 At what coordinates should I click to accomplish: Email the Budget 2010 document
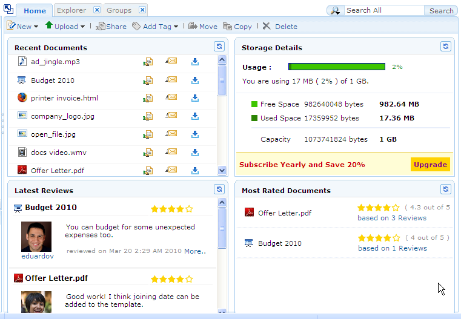click(171, 80)
